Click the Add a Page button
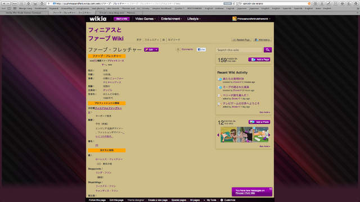 pyautogui.click(x=259, y=59)
